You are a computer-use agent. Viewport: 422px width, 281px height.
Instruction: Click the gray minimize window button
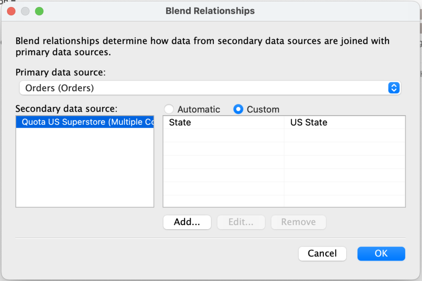(25, 11)
